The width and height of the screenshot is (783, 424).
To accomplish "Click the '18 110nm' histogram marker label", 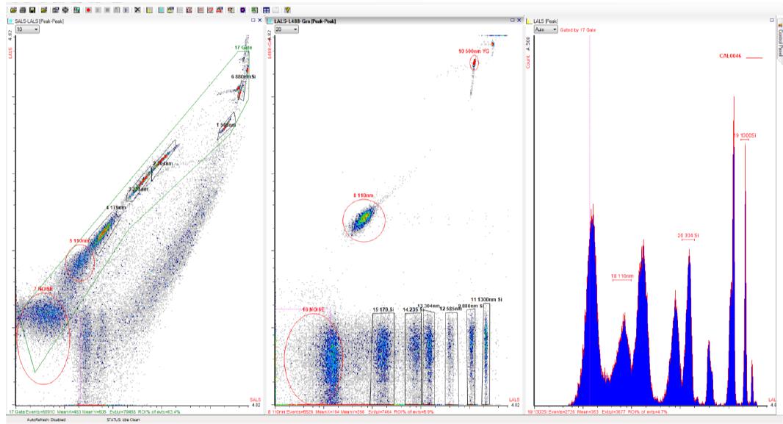I will (x=622, y=276).
